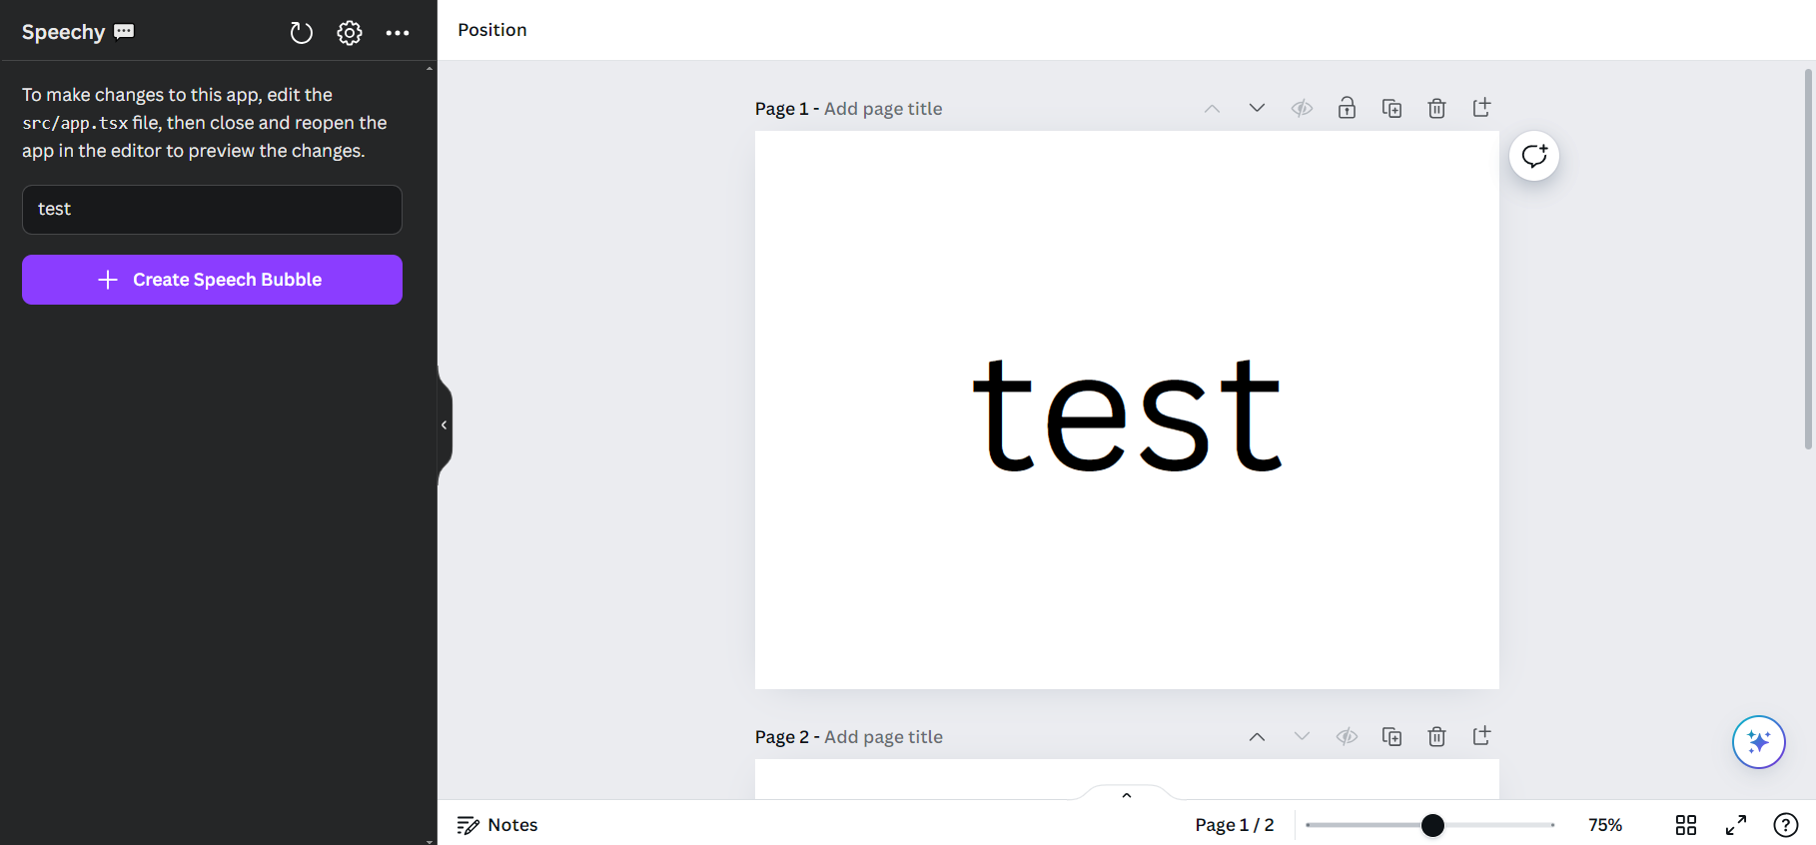
Task: Open the Position menu
Action: (x=492, y=30)
